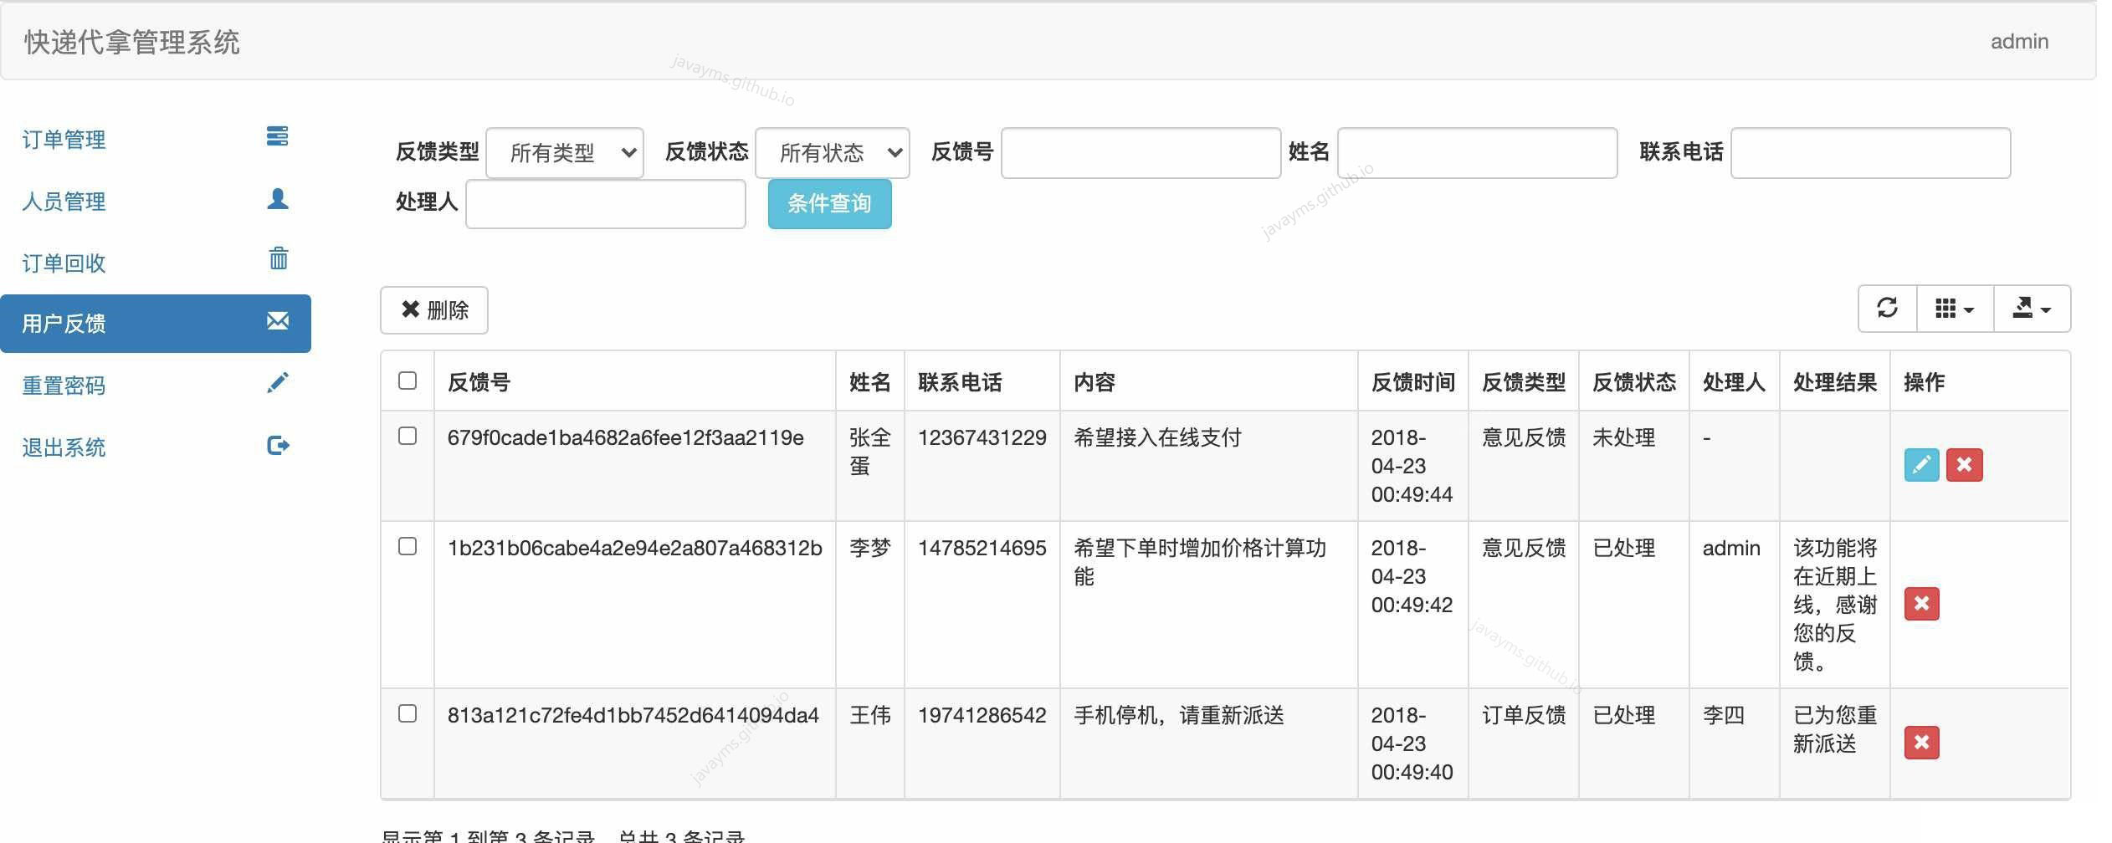Click the 条件查询 search button
The image size is (2112, 843).
(x=829, y=203)
